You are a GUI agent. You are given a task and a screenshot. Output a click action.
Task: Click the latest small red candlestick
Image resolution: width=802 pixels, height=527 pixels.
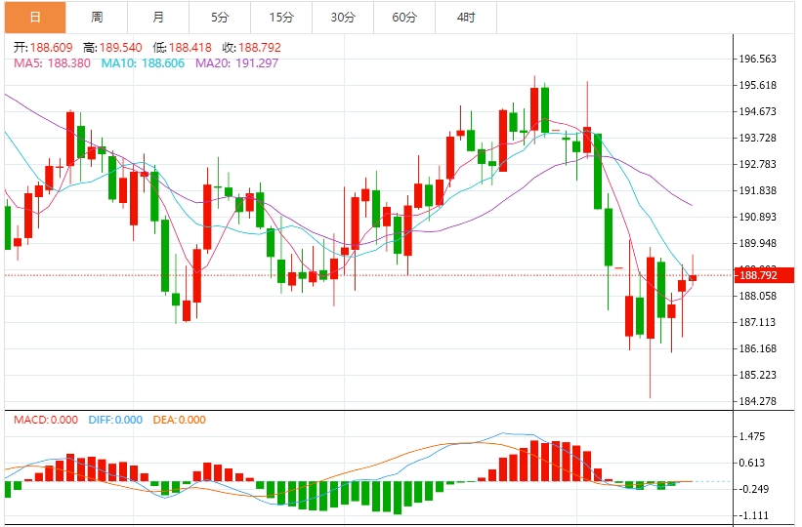pyautogui.click(x=693, y=277)
